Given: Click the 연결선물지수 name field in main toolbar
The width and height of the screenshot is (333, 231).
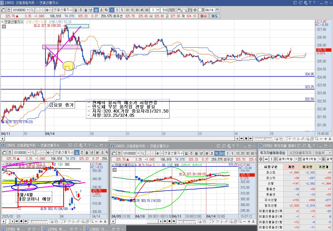Looking at the screenshot, I should click(x=63, y=10).
